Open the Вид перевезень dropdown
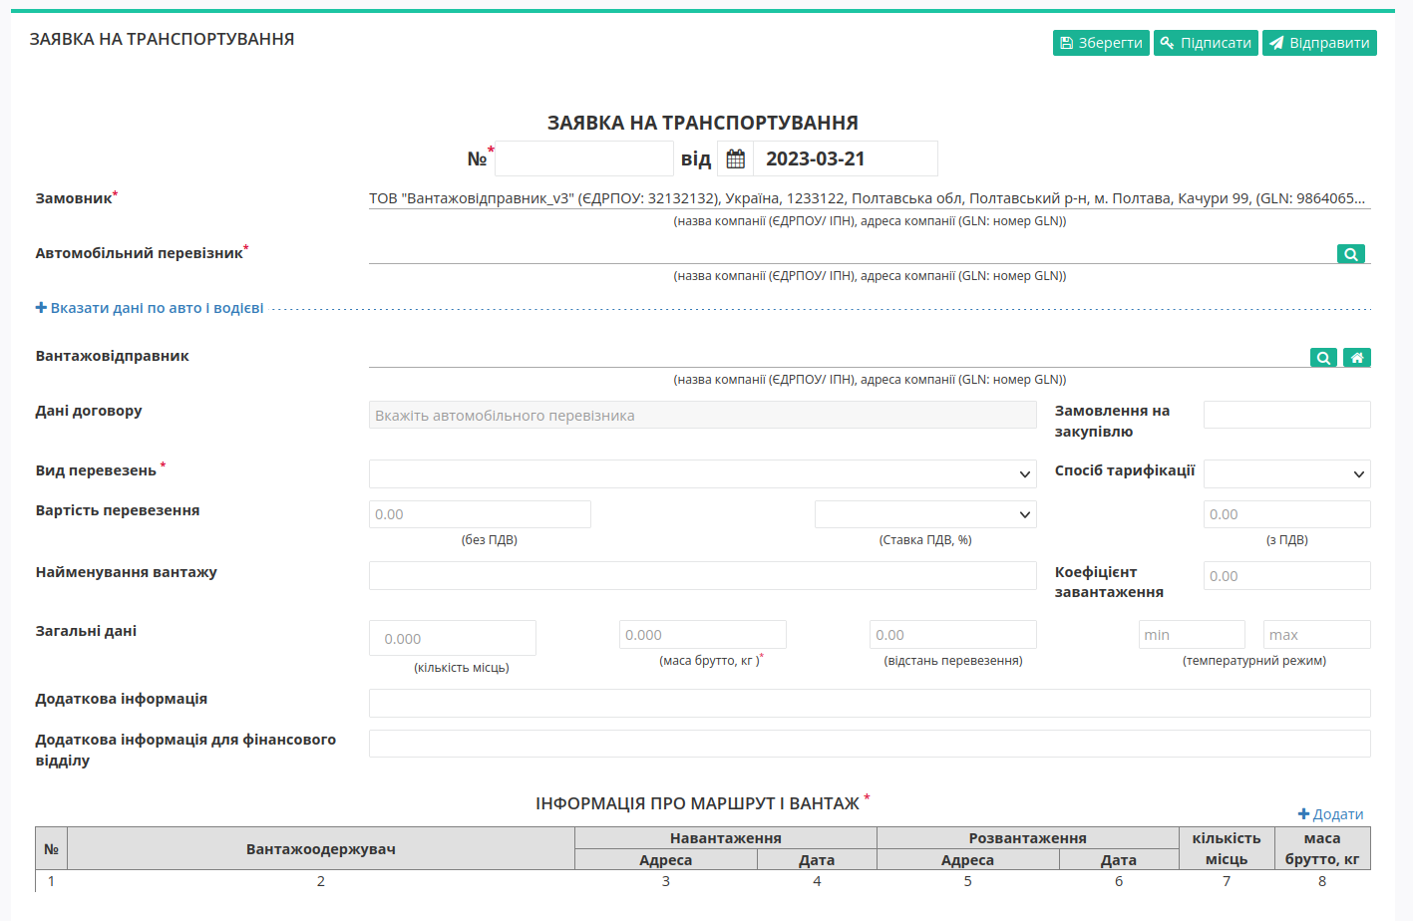This screenshot has height=921, width=1413. pos(703,473)
